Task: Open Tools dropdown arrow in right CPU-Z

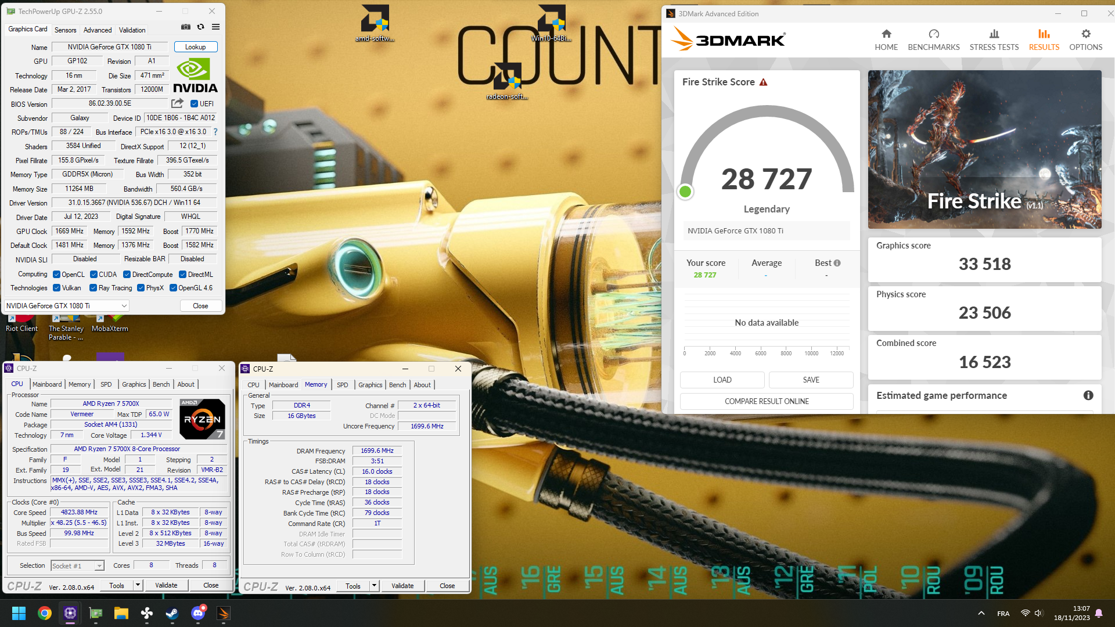Action: click(374, 586)
